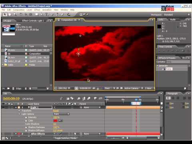Click the Brainstorm icon in timeline
This screenshot has width=192, height=144.
[95, 98]
